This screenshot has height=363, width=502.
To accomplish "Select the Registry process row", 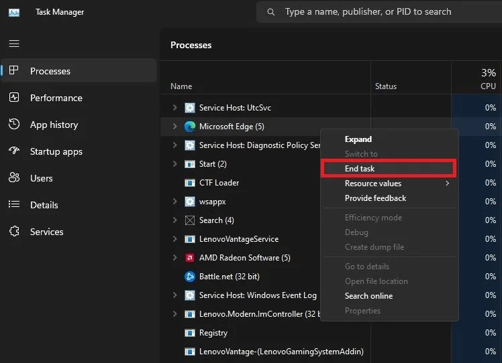I will (x=331, y=333).
